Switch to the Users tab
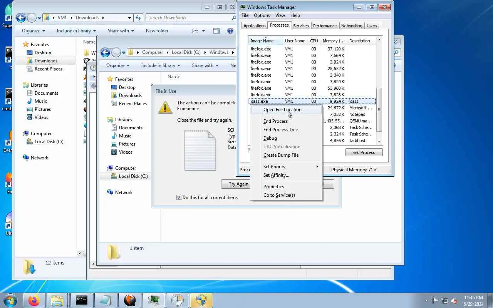The height and width of the screenshot is (308, 493). point(372,26)
